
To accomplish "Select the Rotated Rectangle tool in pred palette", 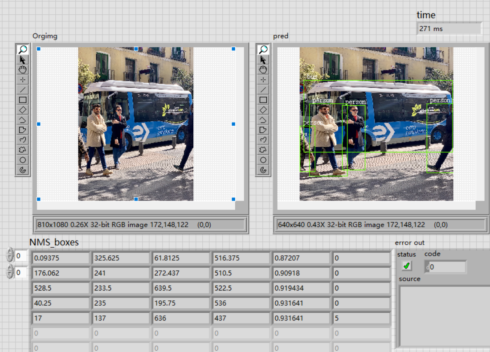I will click(x=263, y=110).
